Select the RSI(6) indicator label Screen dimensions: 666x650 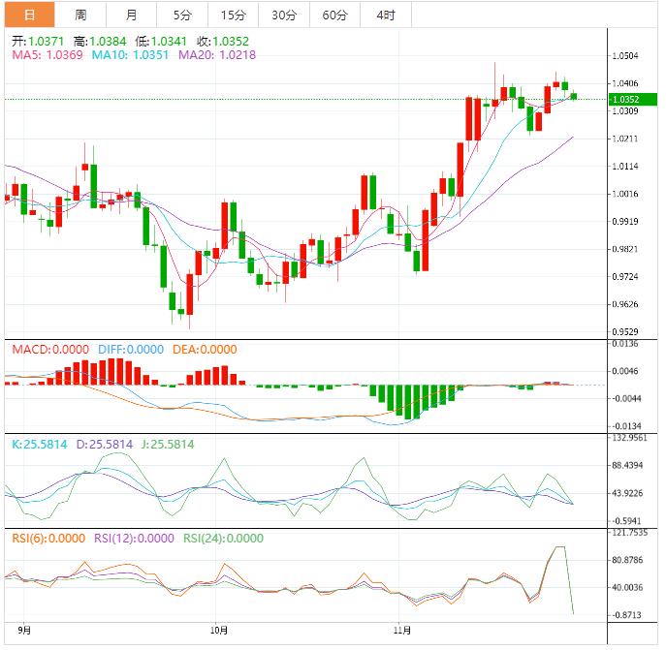coord(48,539)
